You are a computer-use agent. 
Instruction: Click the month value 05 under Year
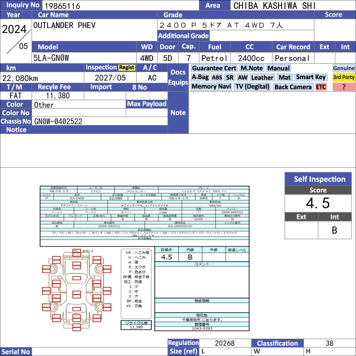(24, 46)
